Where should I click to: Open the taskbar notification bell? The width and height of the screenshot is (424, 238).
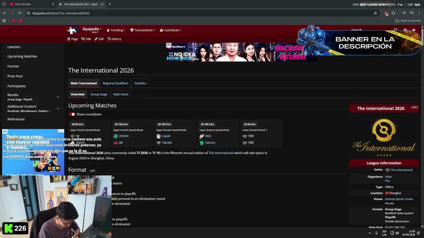(418, 233)
